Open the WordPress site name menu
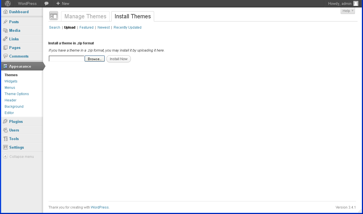The width and height of the screenshot is (363, 214). click(x=27, y=3)
